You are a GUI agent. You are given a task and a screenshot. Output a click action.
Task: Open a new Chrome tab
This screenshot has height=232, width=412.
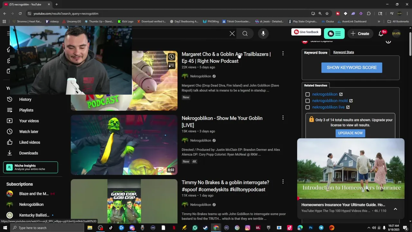57,5
